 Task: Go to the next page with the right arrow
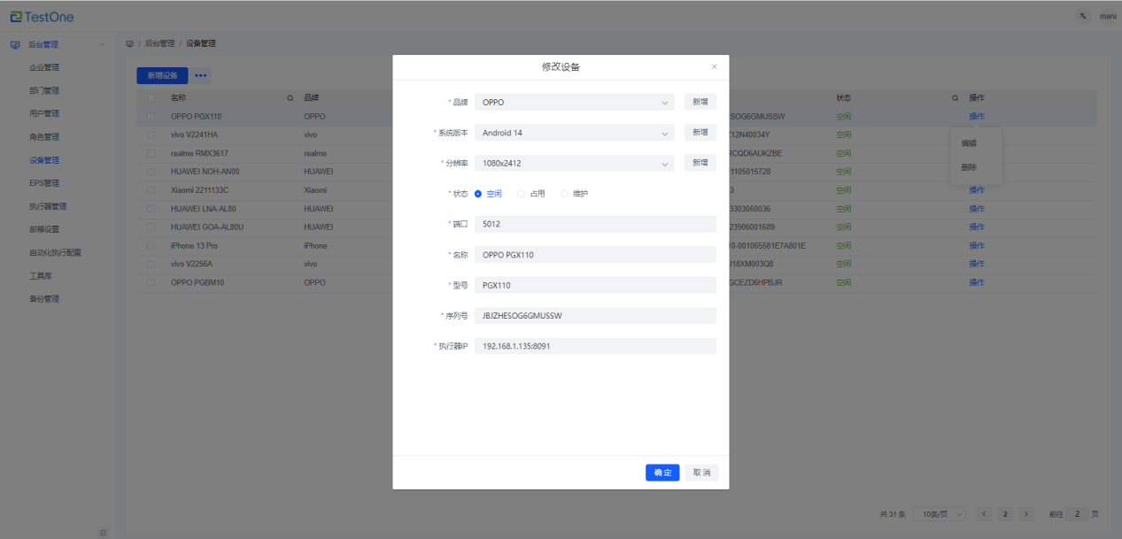click(1026, 514)
